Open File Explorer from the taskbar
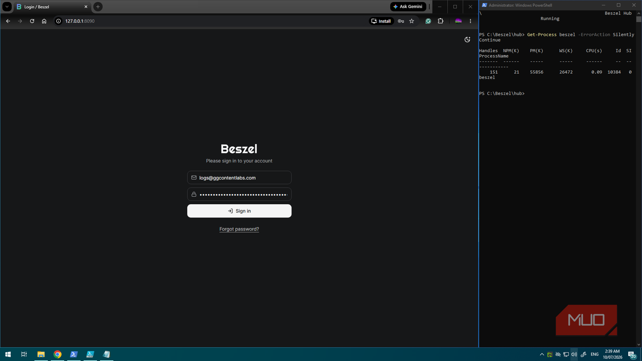Image resolution: width=642 pixels, height=361 pixels. (41, 354)
